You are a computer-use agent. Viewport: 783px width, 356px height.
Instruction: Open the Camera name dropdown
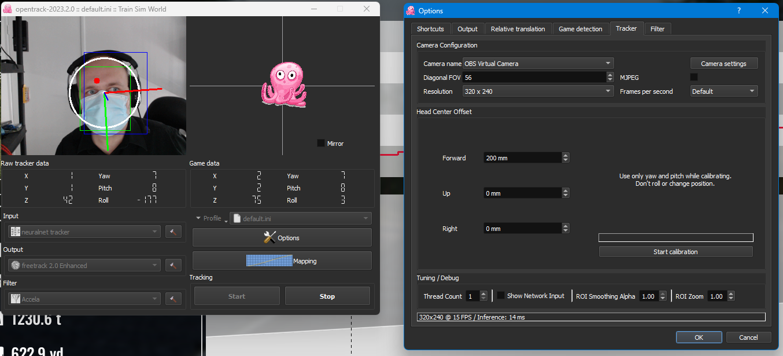point(538,63)
